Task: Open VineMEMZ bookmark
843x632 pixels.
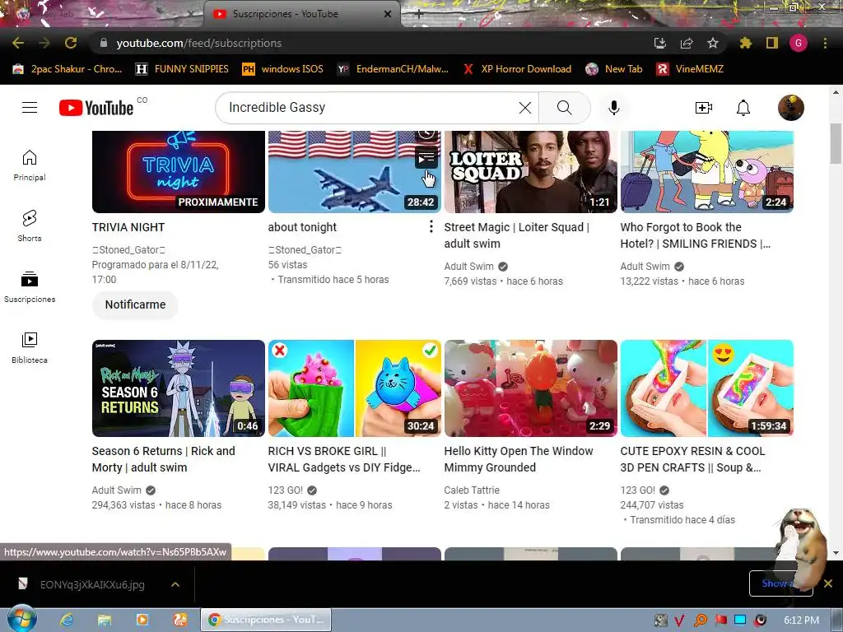Action: click(691, 69)
